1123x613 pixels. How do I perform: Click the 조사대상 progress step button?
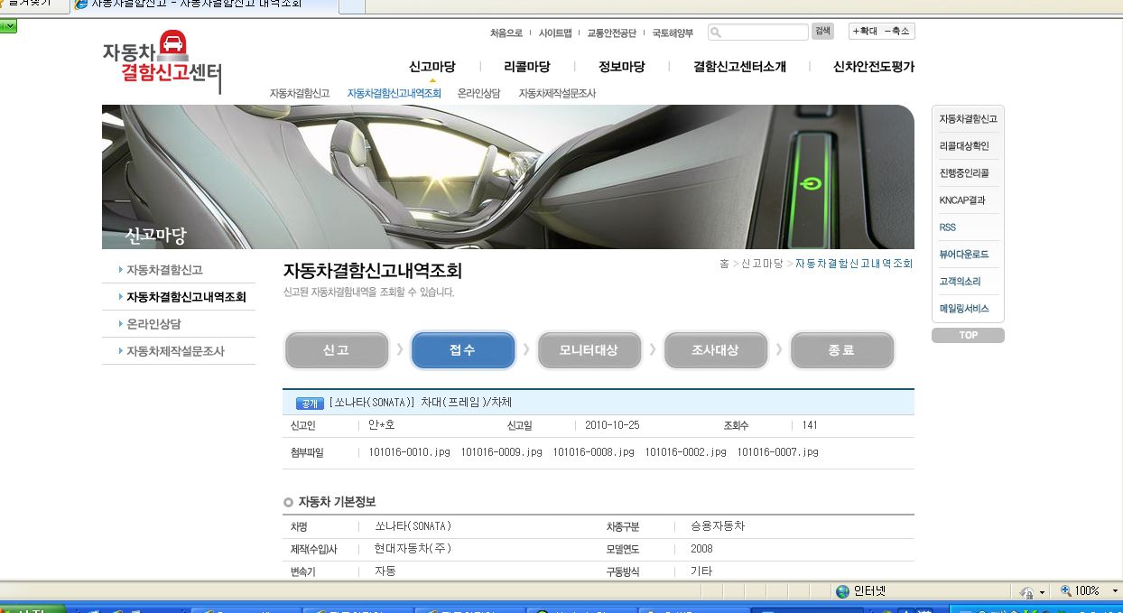pos(716,350)
